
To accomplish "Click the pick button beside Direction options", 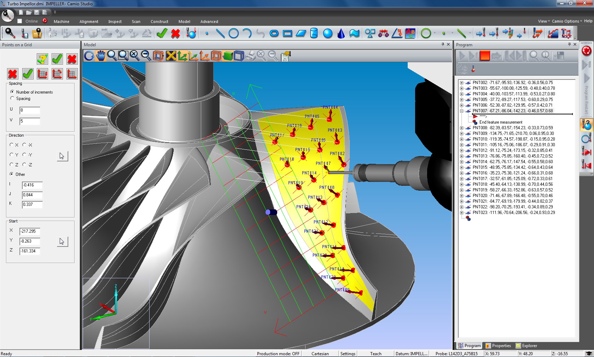I will point(62,156).
